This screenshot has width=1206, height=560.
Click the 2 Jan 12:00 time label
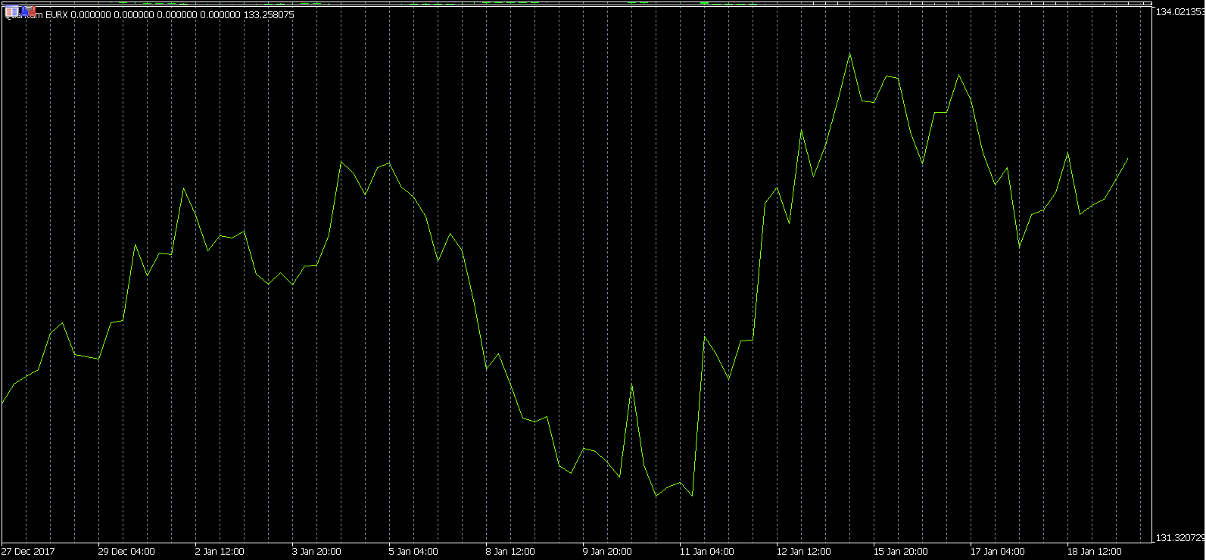(220, 552)
